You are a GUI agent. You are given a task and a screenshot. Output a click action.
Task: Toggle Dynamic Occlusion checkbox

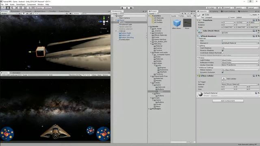tap(223, 72)
